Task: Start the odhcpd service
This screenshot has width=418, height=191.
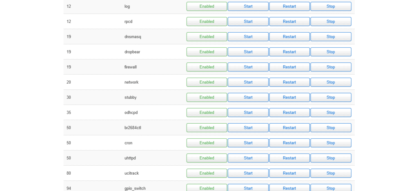Action: pos(248,113)
